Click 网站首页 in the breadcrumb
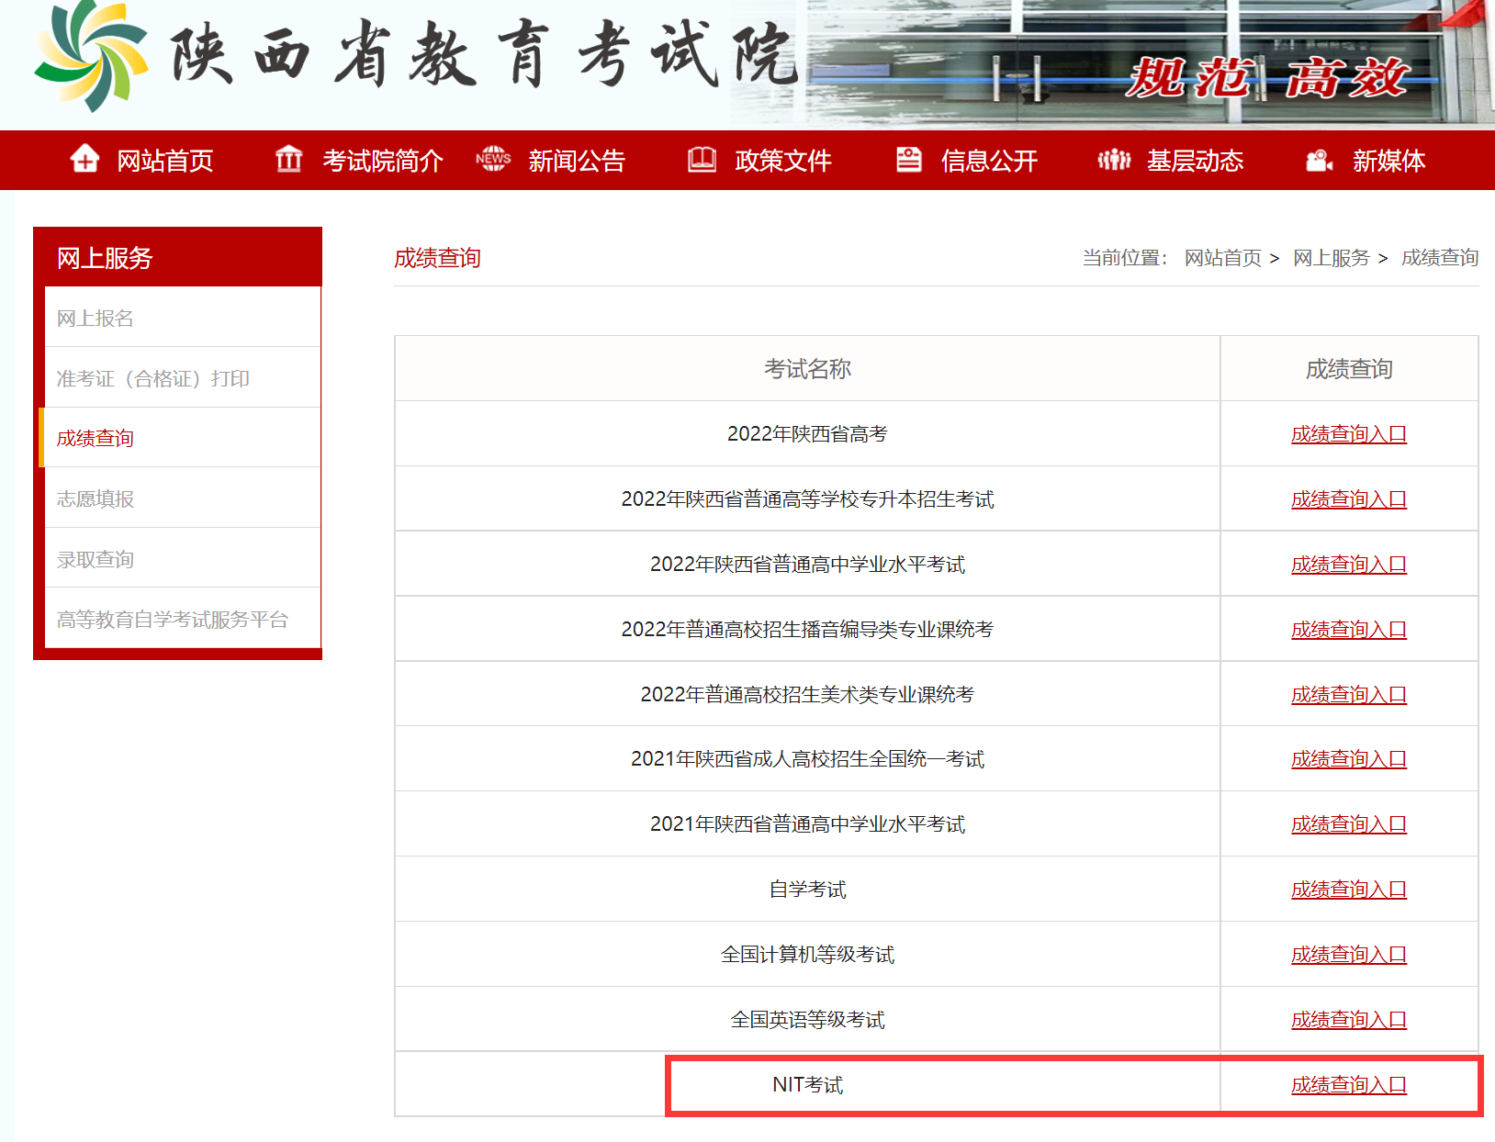1495x1142 pixels. (x=1222, y=258)
